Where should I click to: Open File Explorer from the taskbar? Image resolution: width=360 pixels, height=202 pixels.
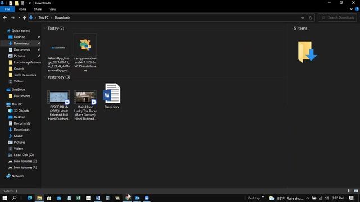click(39, 198)
